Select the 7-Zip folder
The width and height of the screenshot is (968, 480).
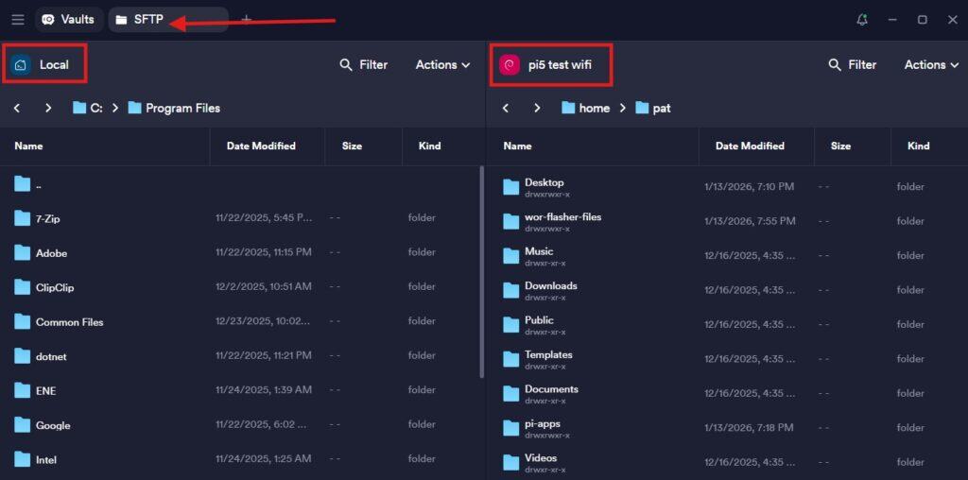[47, 218]
